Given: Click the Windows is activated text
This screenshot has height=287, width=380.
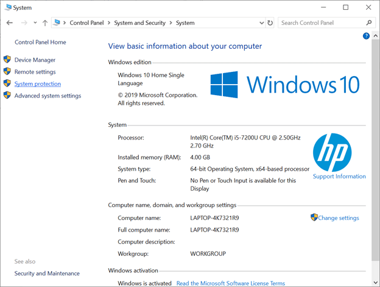Looking at the screenshot, I should click(x=144, y=283).
